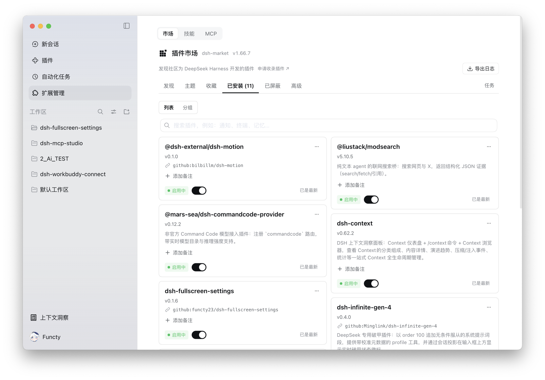Open more menu for dsh-motion card
Screen dimensions: 545x380
317,147
